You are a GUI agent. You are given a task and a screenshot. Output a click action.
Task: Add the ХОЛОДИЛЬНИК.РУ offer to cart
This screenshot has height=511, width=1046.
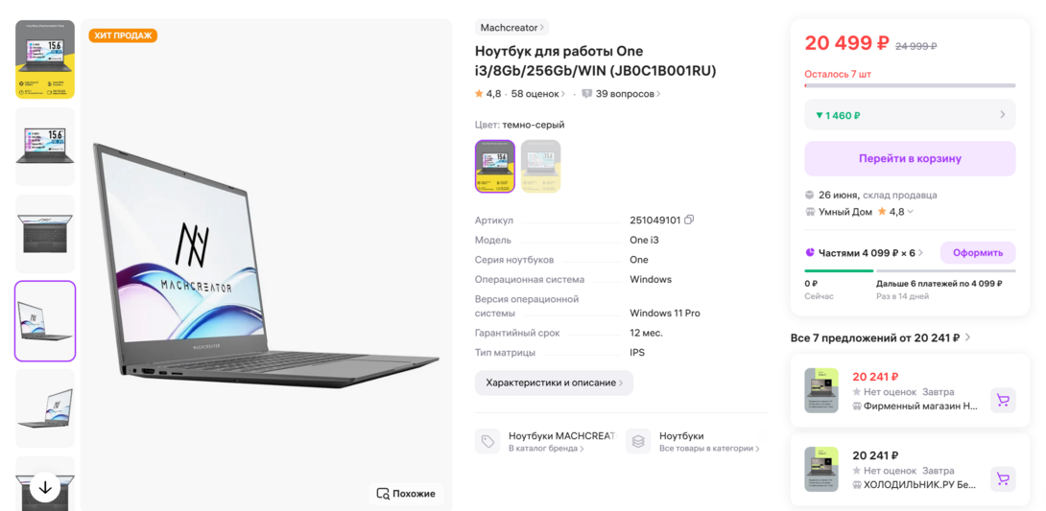pos(1003,479)
